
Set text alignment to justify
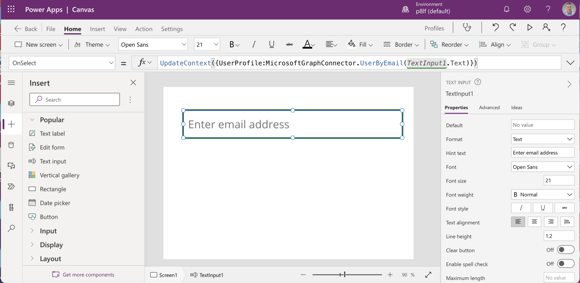(x=567, y=222)
